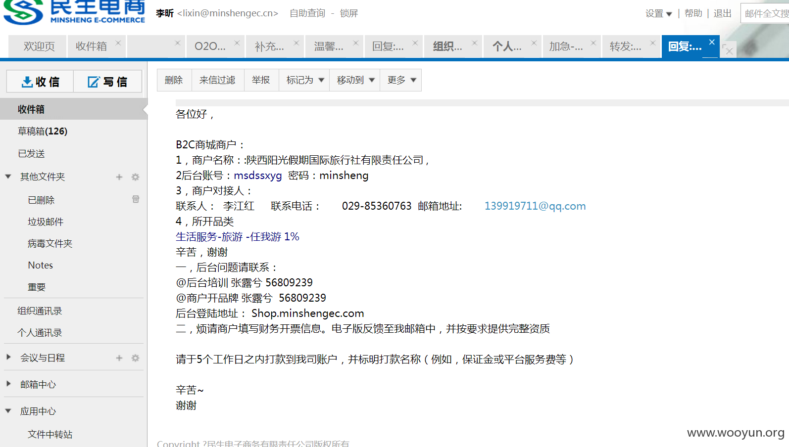789x447 pixels.
Task: Click the 自助查询 link
Action: 307,13
